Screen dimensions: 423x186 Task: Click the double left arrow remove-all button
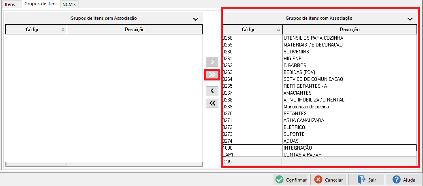(x=212, y=104)
